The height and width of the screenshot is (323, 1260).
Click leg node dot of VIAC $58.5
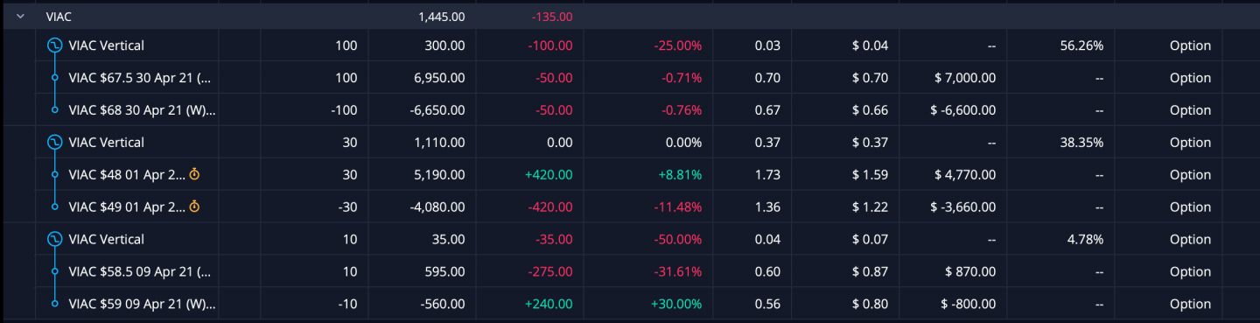[54, 271]
